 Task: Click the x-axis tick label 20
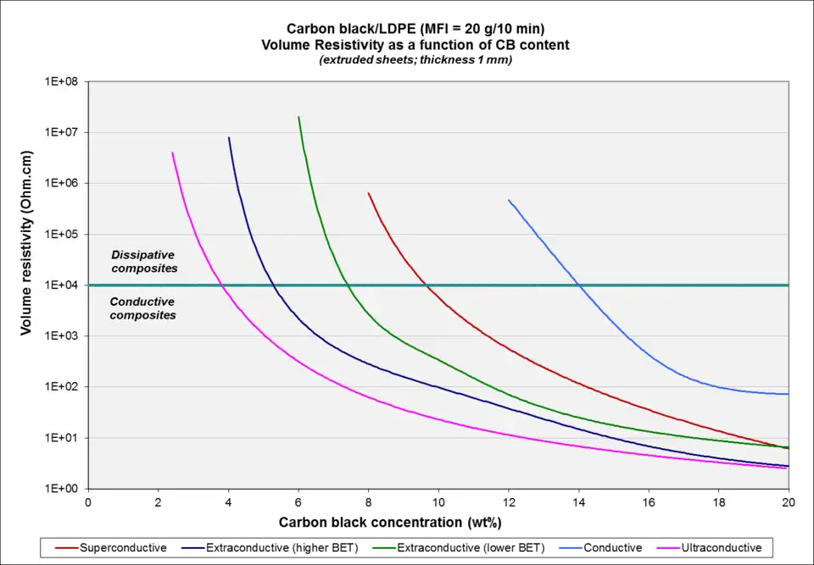coord(788,501)
